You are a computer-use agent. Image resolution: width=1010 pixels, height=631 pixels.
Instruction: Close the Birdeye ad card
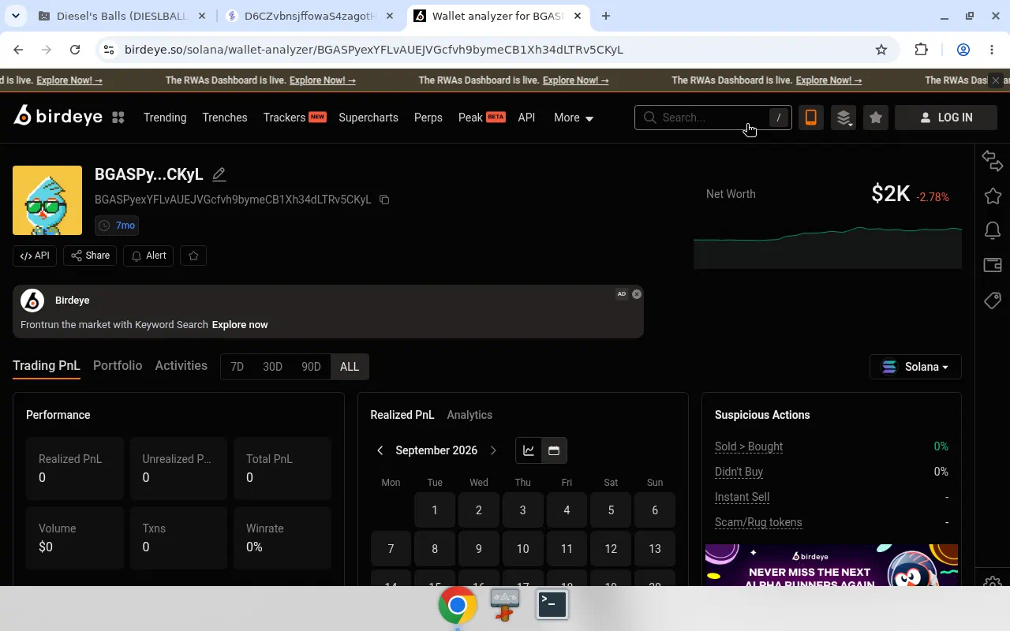pos(637,294)
